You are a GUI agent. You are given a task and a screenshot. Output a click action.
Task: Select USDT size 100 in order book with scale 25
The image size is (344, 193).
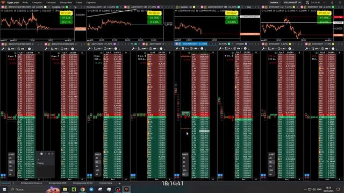[x=271, y=170]
